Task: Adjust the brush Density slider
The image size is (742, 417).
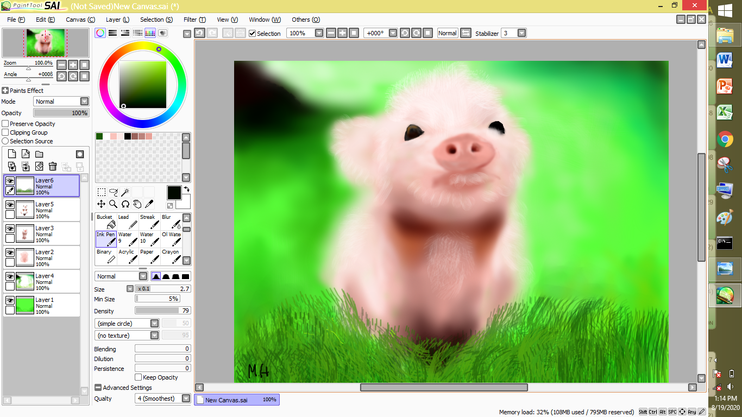Action: [163, 311]
